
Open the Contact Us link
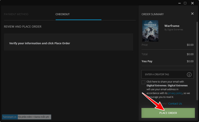point(175,103)
